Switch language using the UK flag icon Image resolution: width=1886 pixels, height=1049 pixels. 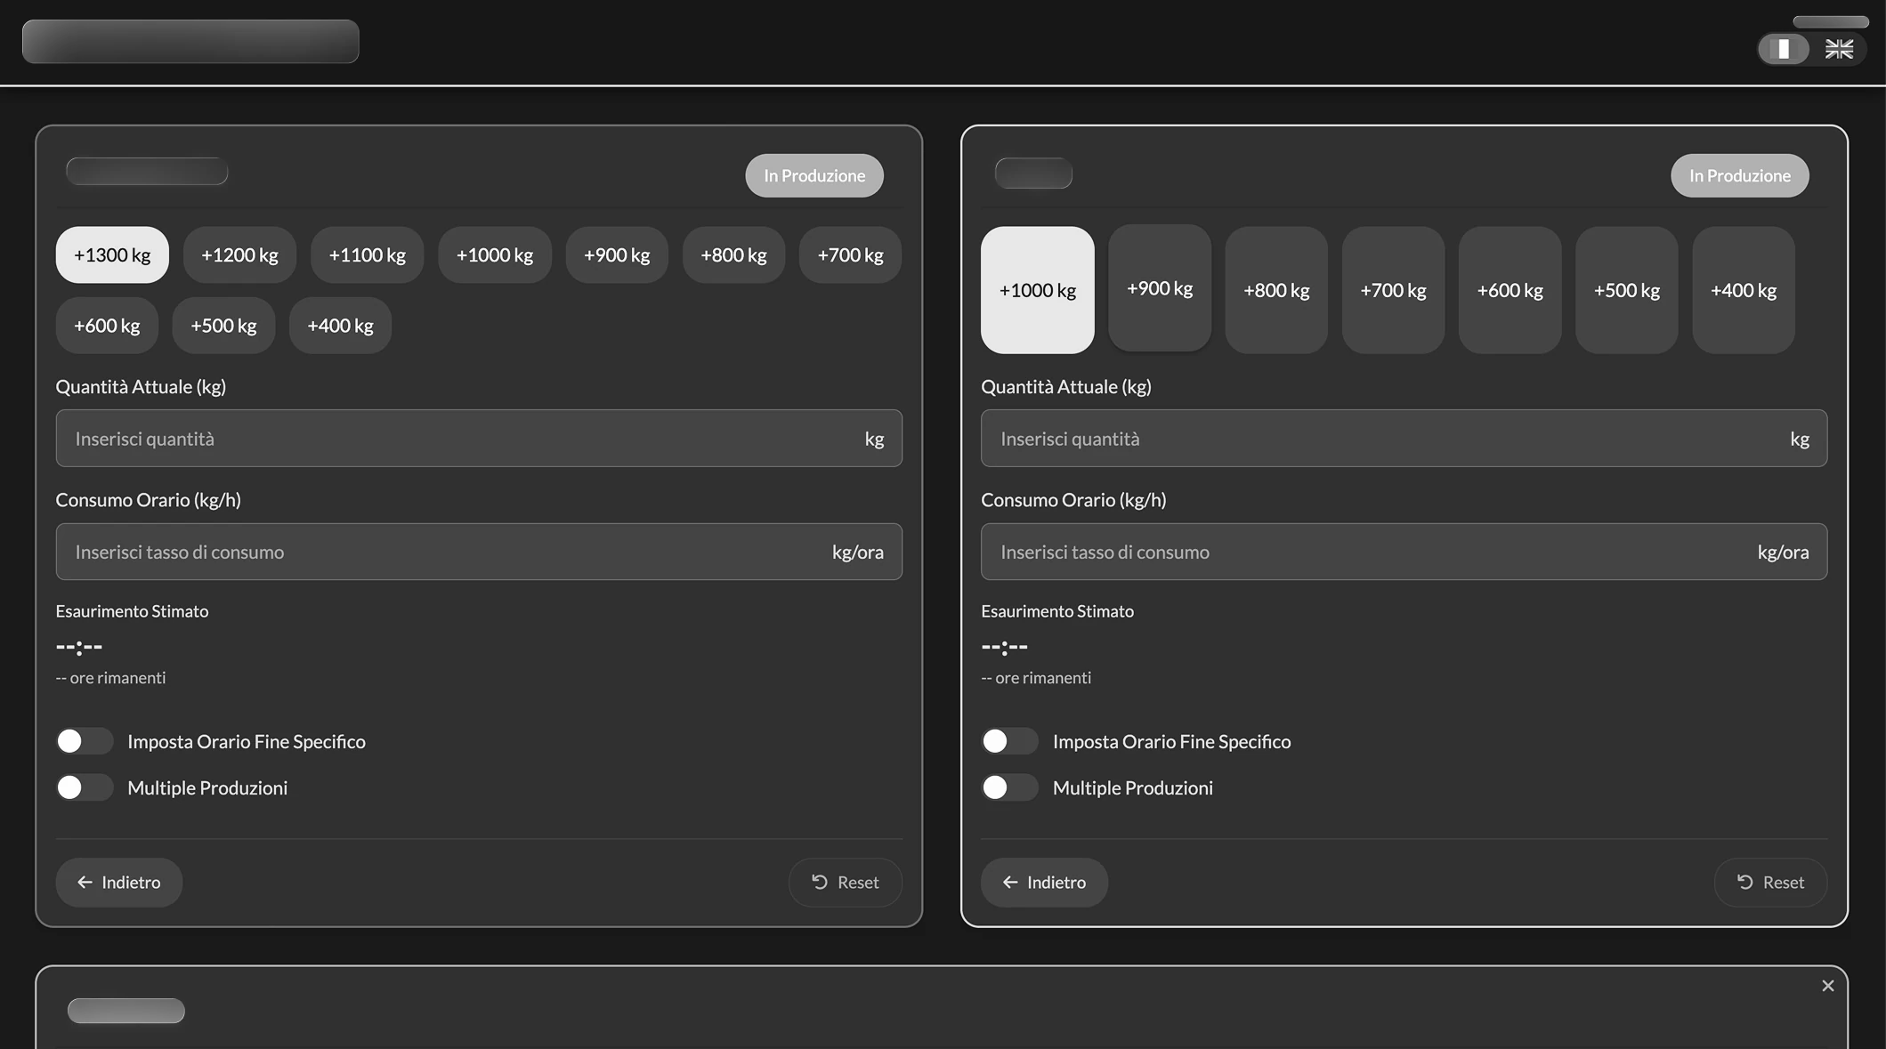point(1839,49)
